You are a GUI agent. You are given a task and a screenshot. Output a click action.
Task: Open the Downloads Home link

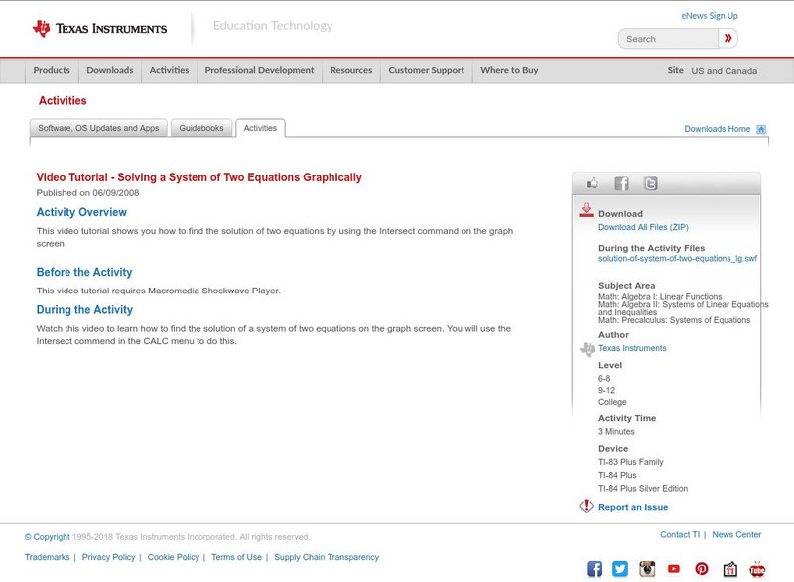[717, 129]
